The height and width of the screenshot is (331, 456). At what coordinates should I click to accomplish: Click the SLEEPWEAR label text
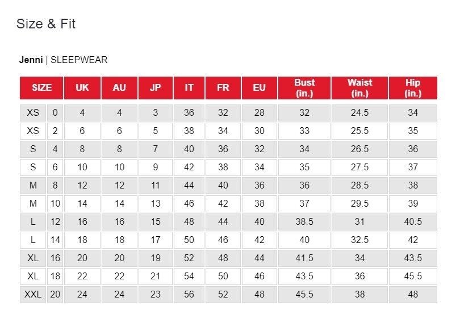[79, 60]
